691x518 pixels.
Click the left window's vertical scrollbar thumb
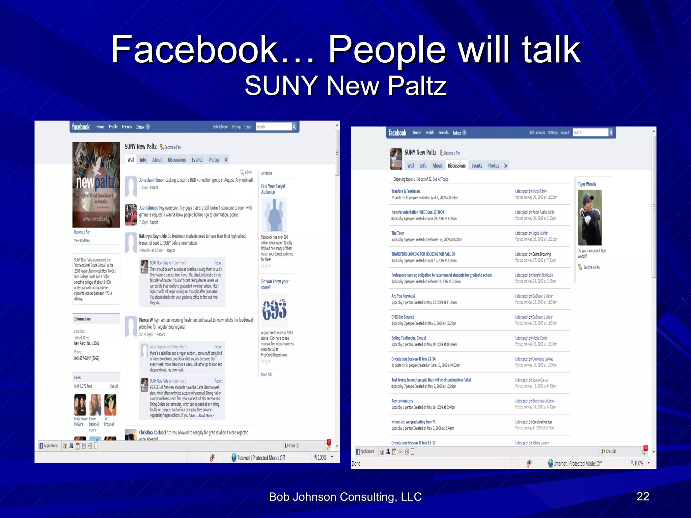tap(337, 153)
